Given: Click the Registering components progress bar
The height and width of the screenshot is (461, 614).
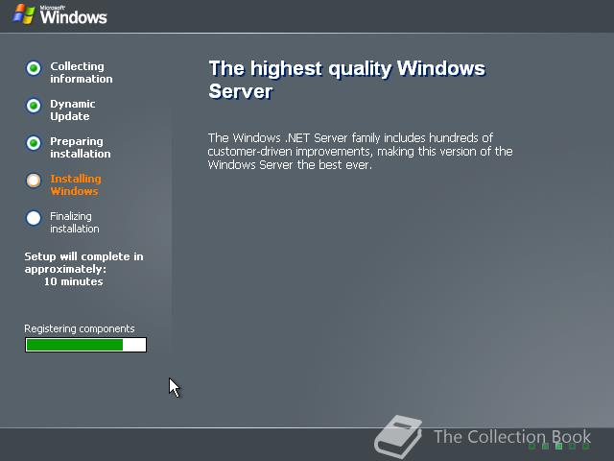Looking at the screenshot, I should point(85,345).
